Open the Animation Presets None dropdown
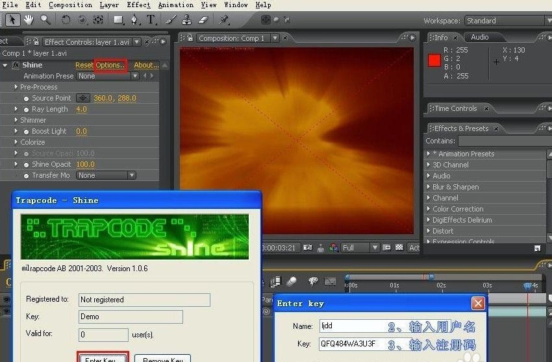The height and width of the screenshot is (362, 552). (107, 76)
